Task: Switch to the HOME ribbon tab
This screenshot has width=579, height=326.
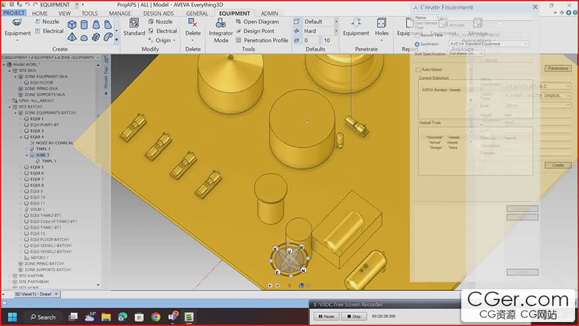Action: coord(39,13)
